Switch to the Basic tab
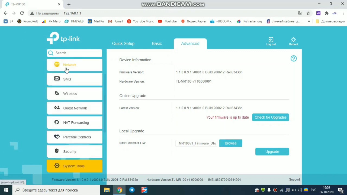 click(x=157, y=44)
